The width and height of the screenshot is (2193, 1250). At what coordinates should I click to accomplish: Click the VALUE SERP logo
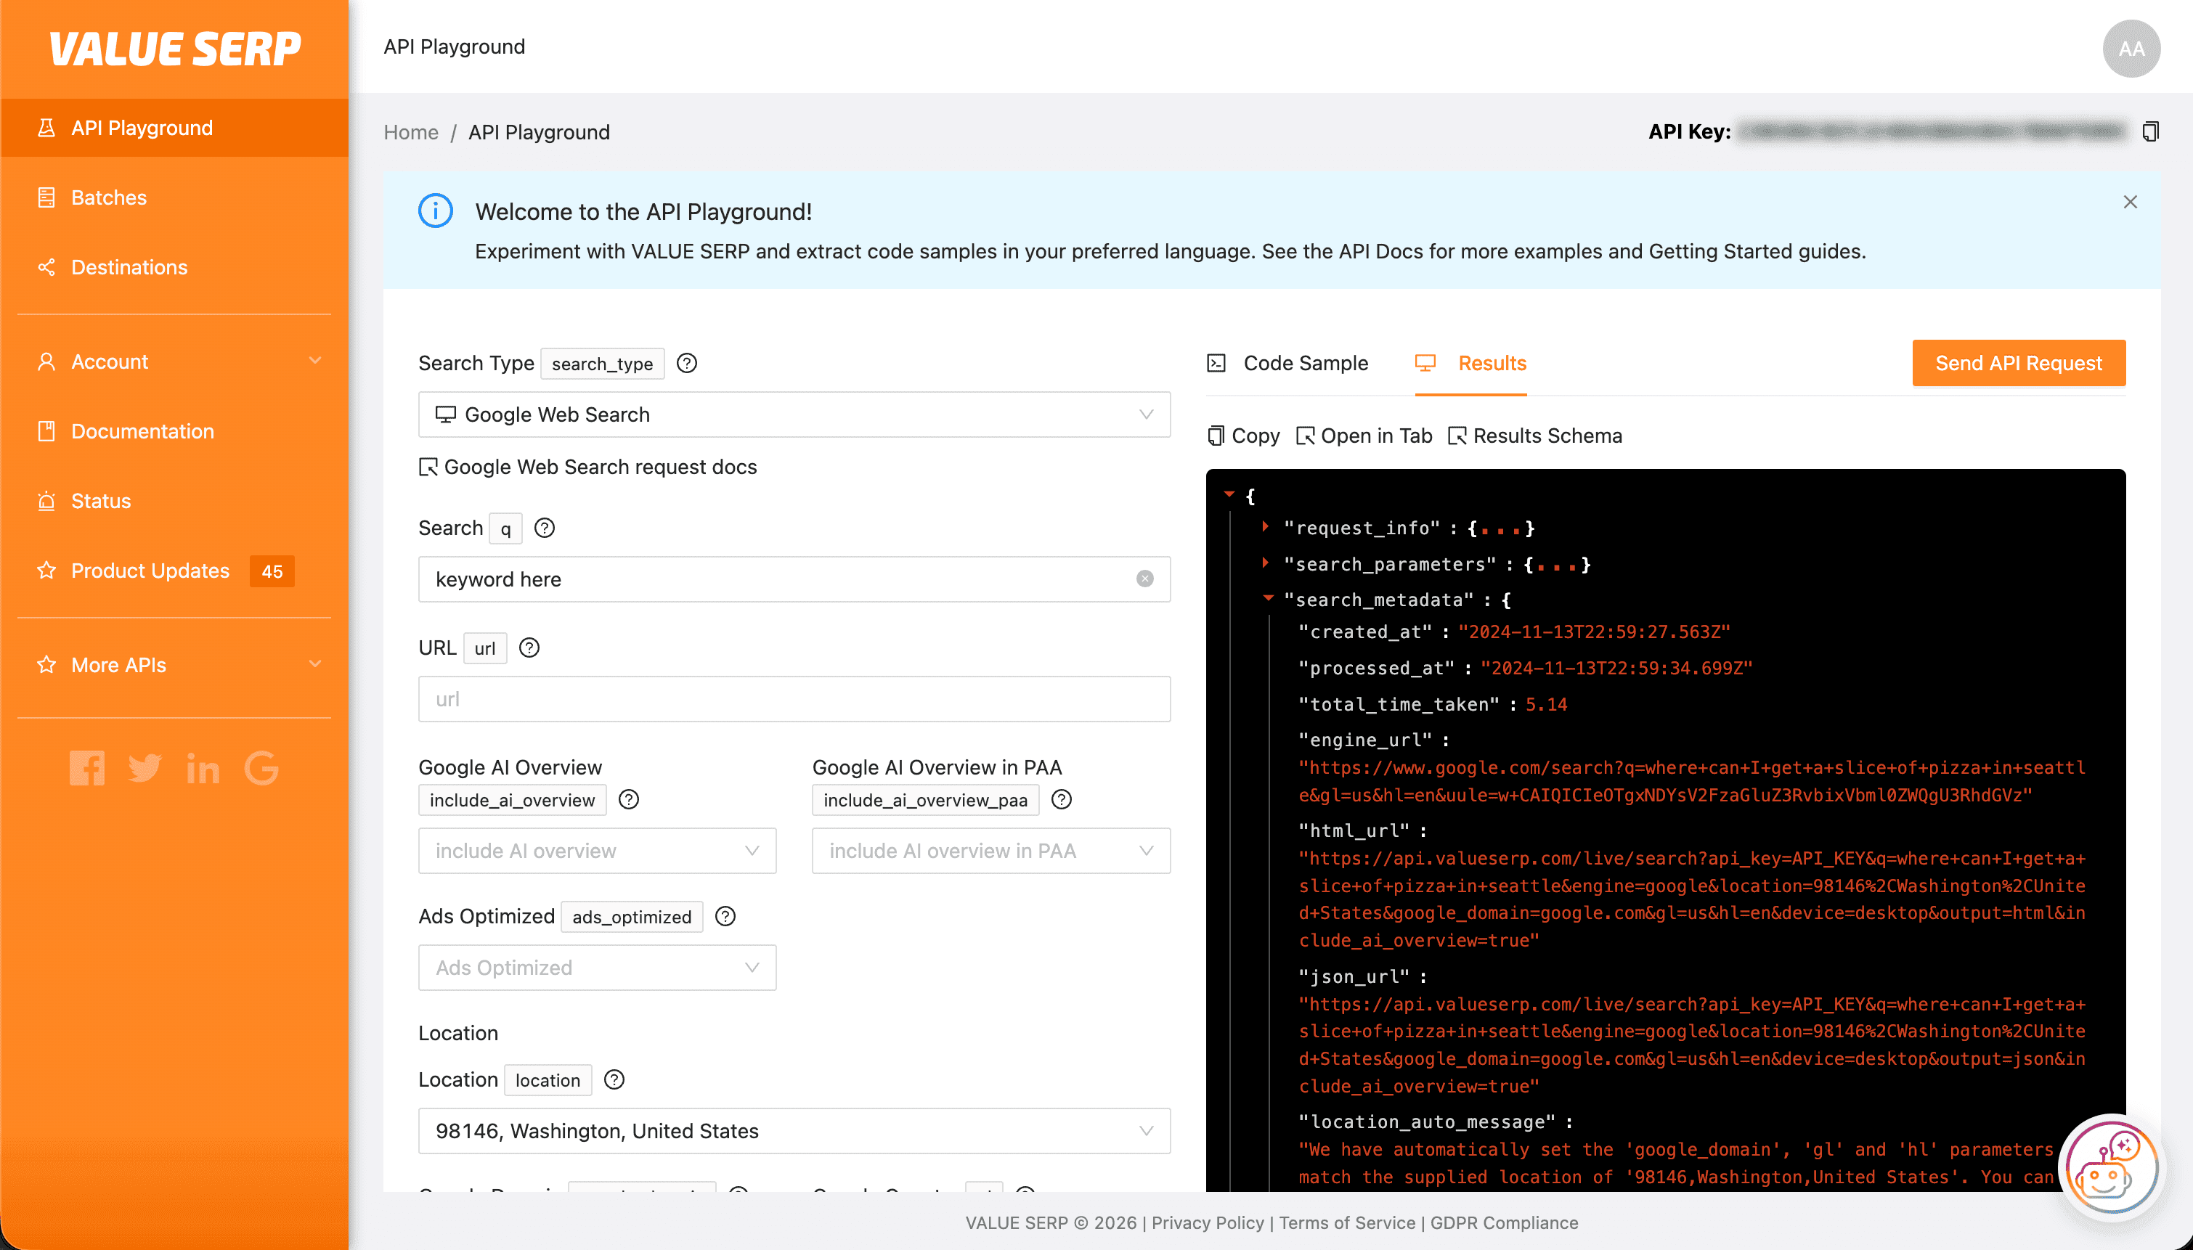pyautogui.click(x=175, y=49)
